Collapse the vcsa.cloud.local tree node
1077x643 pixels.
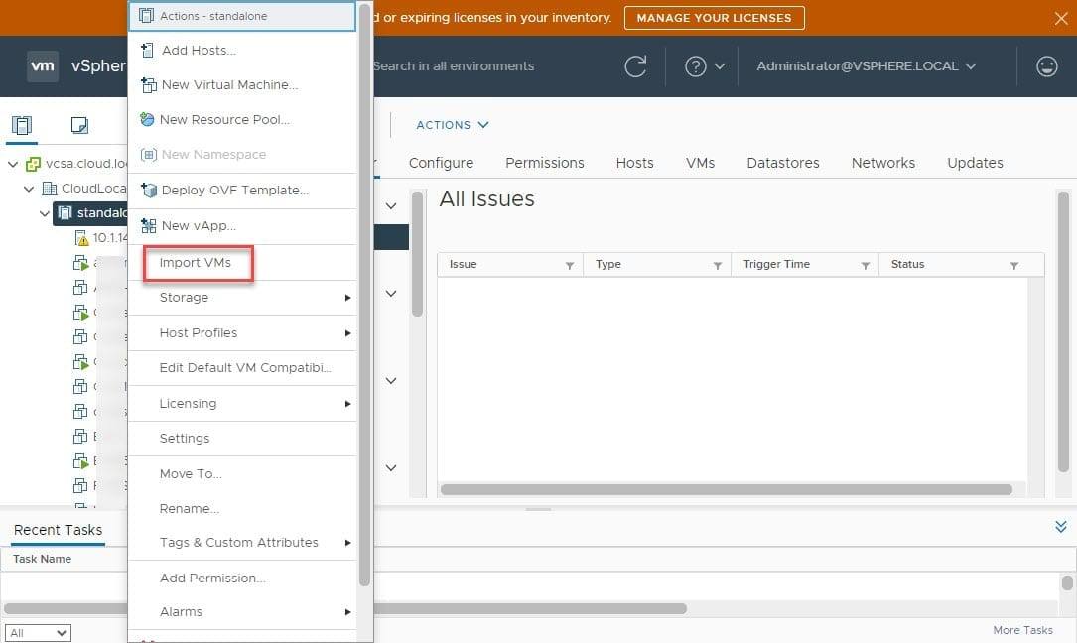point(13,164)
